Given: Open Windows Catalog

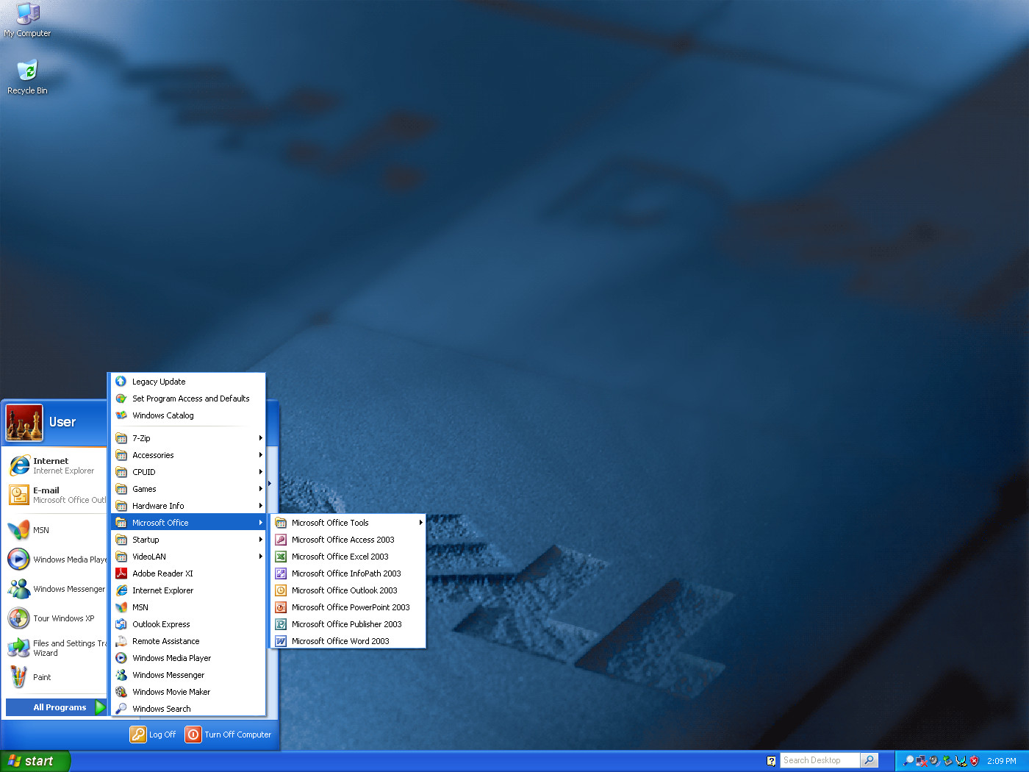Looking at the screenshot, I should [x=188, y=415].
